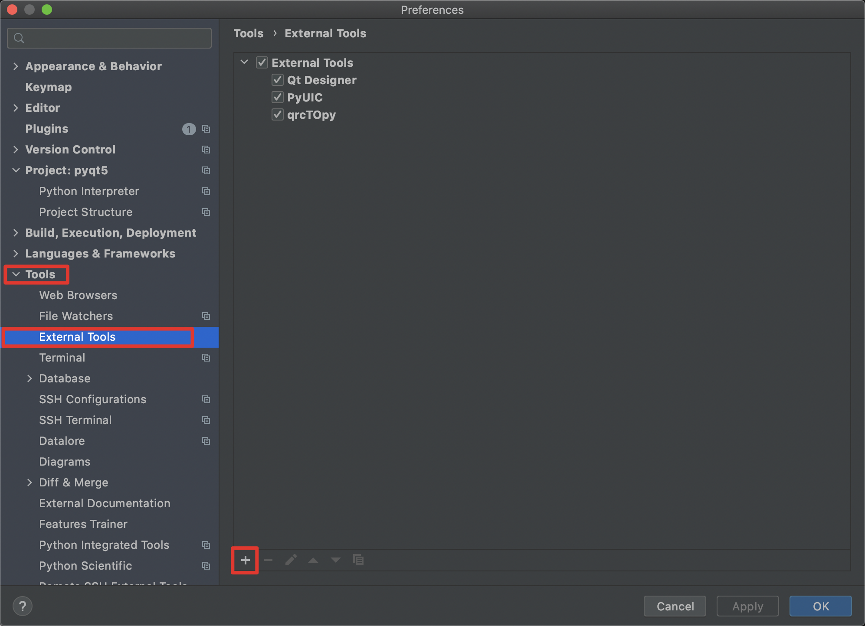
Task: Click project-level icon beside Version Control
Action: (x=206, y=150)
